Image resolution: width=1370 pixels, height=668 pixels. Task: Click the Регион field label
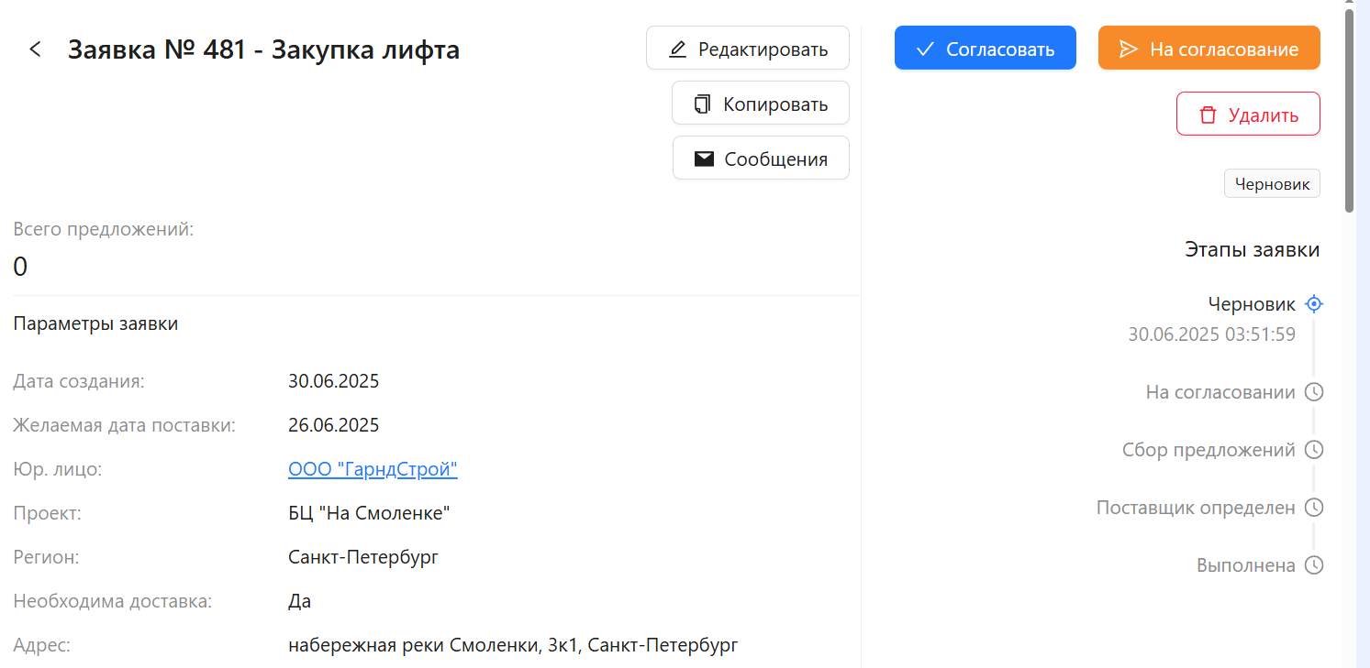coord(47,557)
